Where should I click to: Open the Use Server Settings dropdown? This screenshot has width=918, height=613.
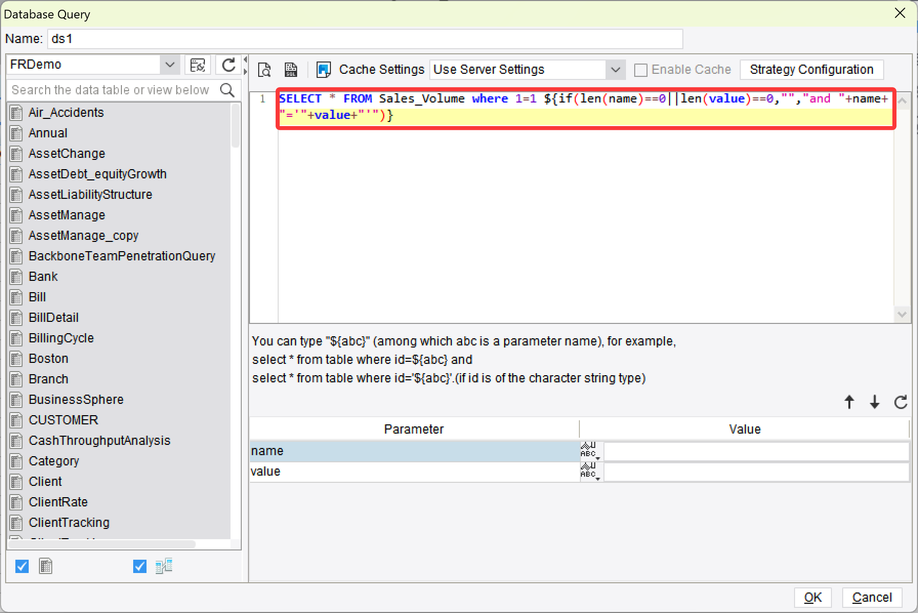(x=615, y=69)
